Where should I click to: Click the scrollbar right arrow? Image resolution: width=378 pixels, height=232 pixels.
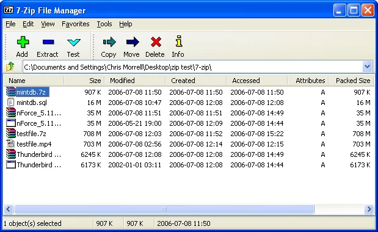pyautogui.click(x=369, y=209)
